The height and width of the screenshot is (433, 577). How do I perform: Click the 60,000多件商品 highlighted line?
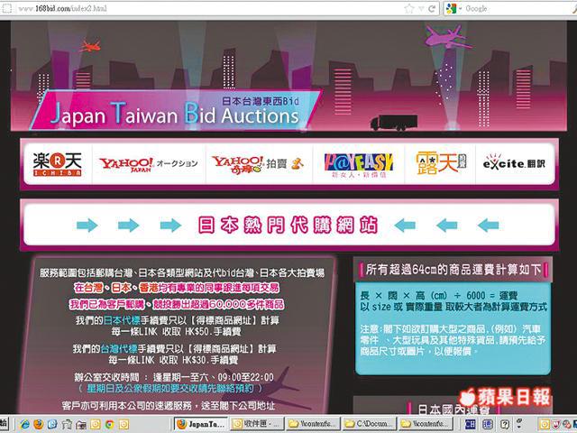177,305
